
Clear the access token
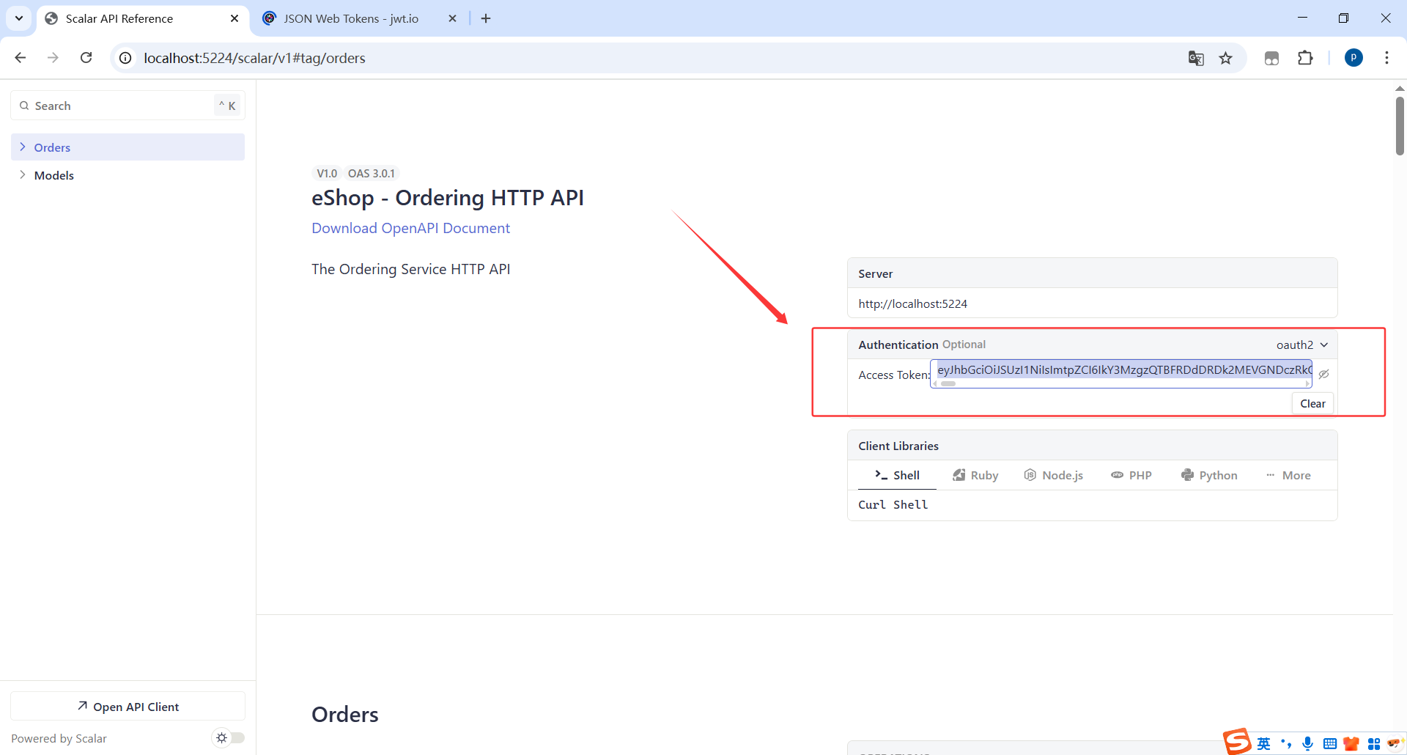click(1312, 403)
